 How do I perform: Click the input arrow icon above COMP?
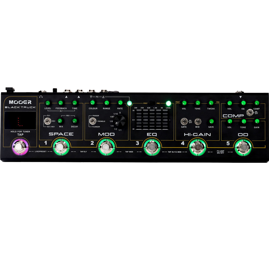pyautogui.click(x=240, y=97)
